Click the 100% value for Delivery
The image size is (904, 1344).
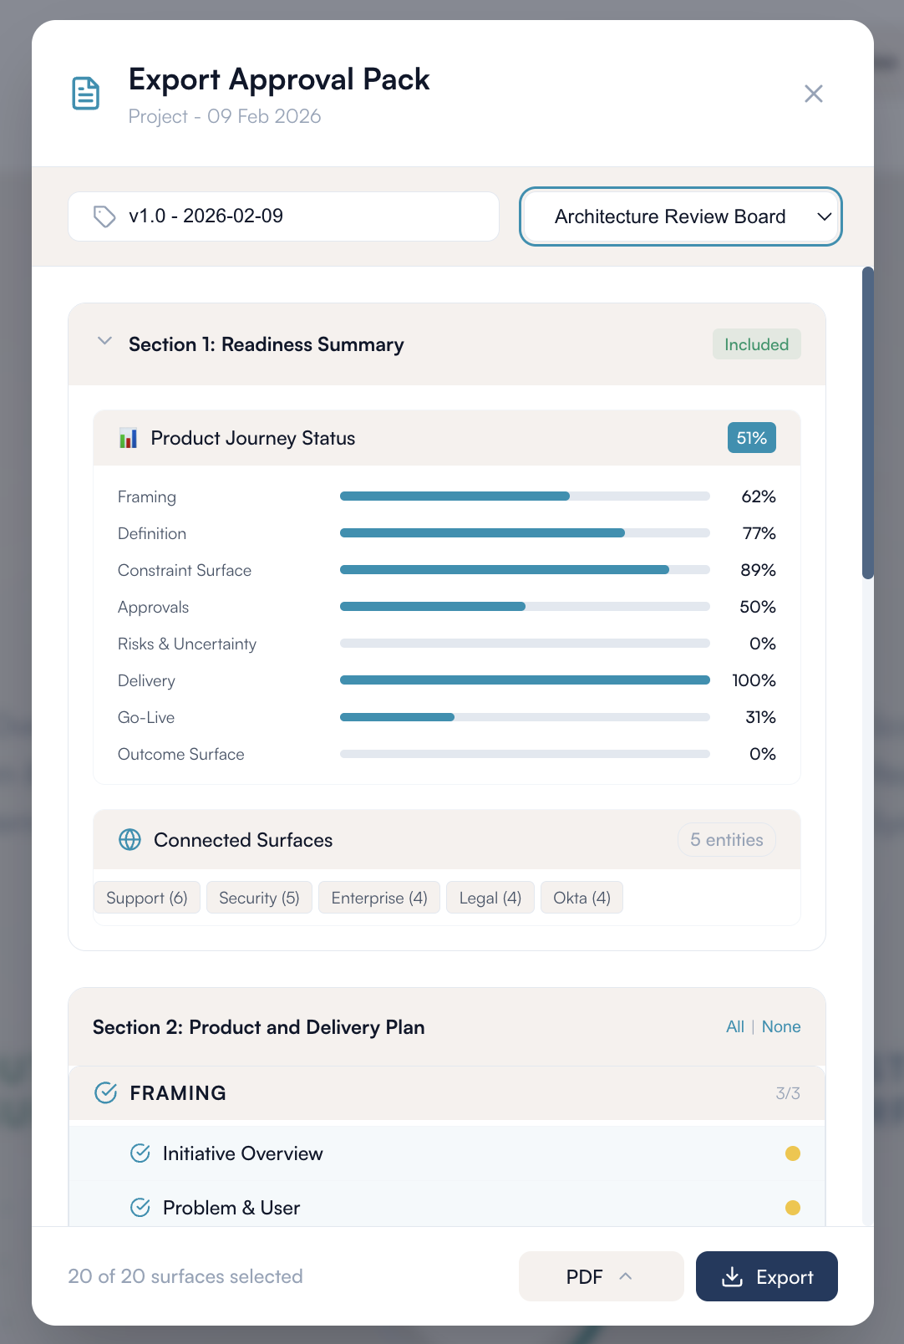pos(754,680)
